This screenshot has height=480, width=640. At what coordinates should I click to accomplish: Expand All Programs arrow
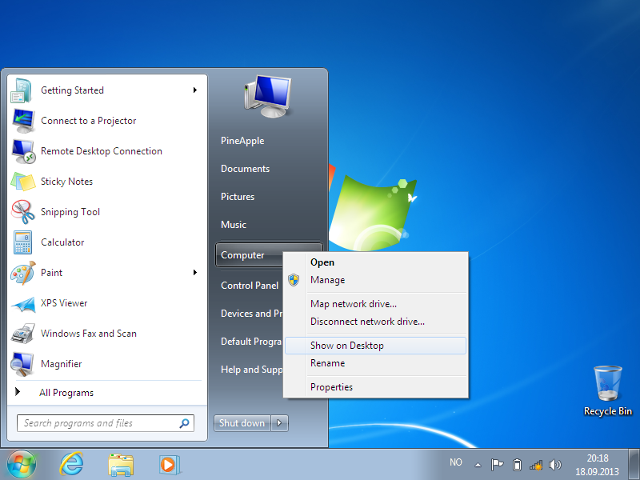(18, 392)
